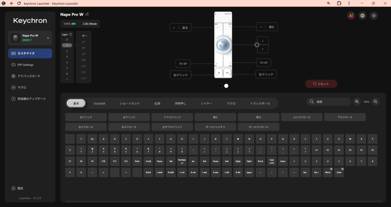Screen dimensions: 391x207
Task: Choose the 45° rotation option
Action: (84, 42)
